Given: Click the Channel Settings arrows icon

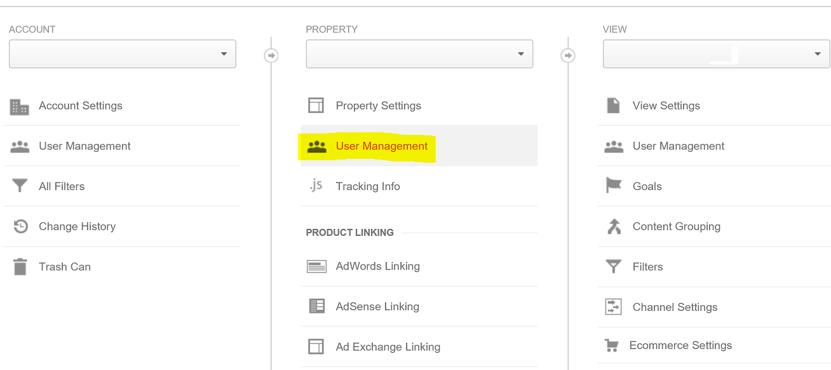Looking at the screenshot, I should point(613,307).
